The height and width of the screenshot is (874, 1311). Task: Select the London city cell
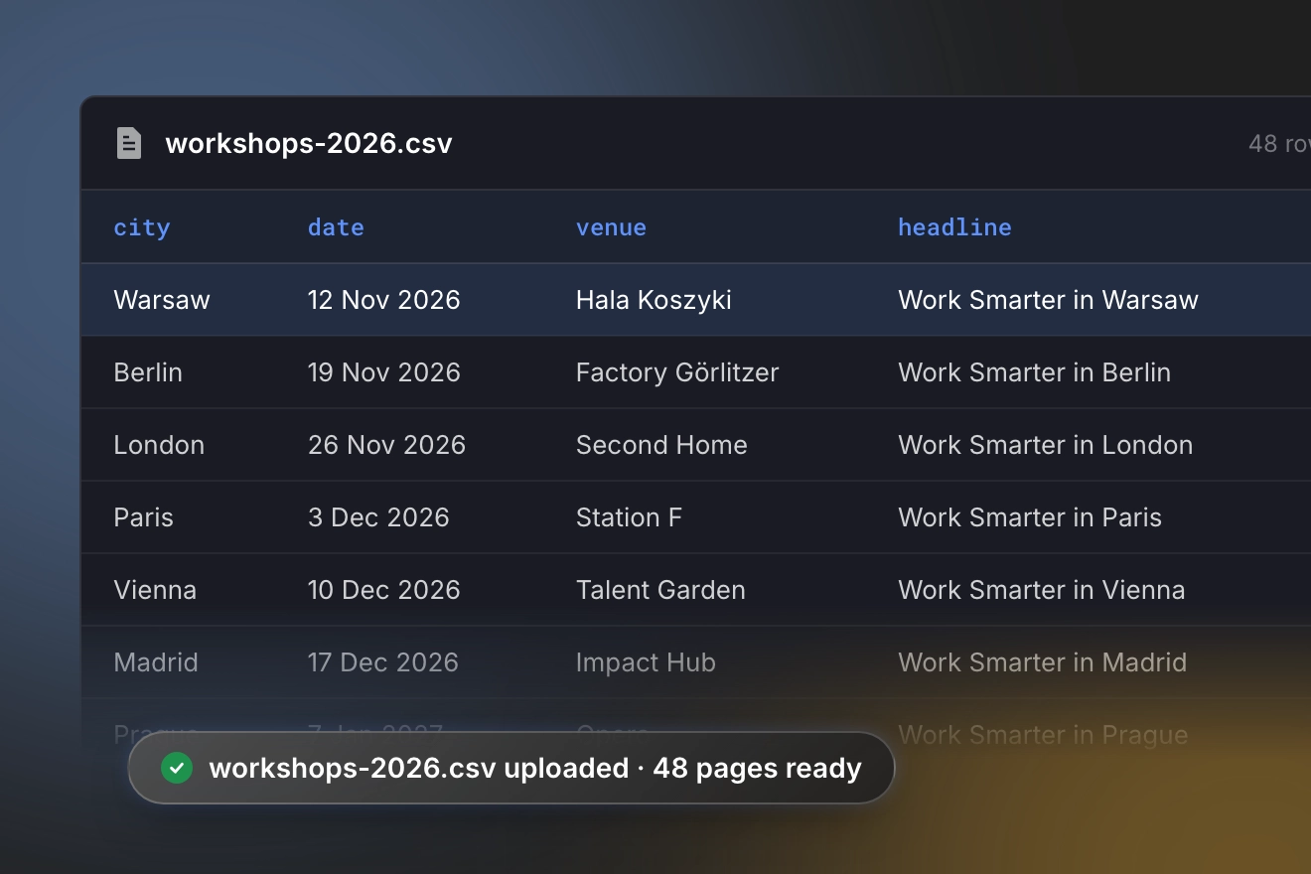point(159,445)
